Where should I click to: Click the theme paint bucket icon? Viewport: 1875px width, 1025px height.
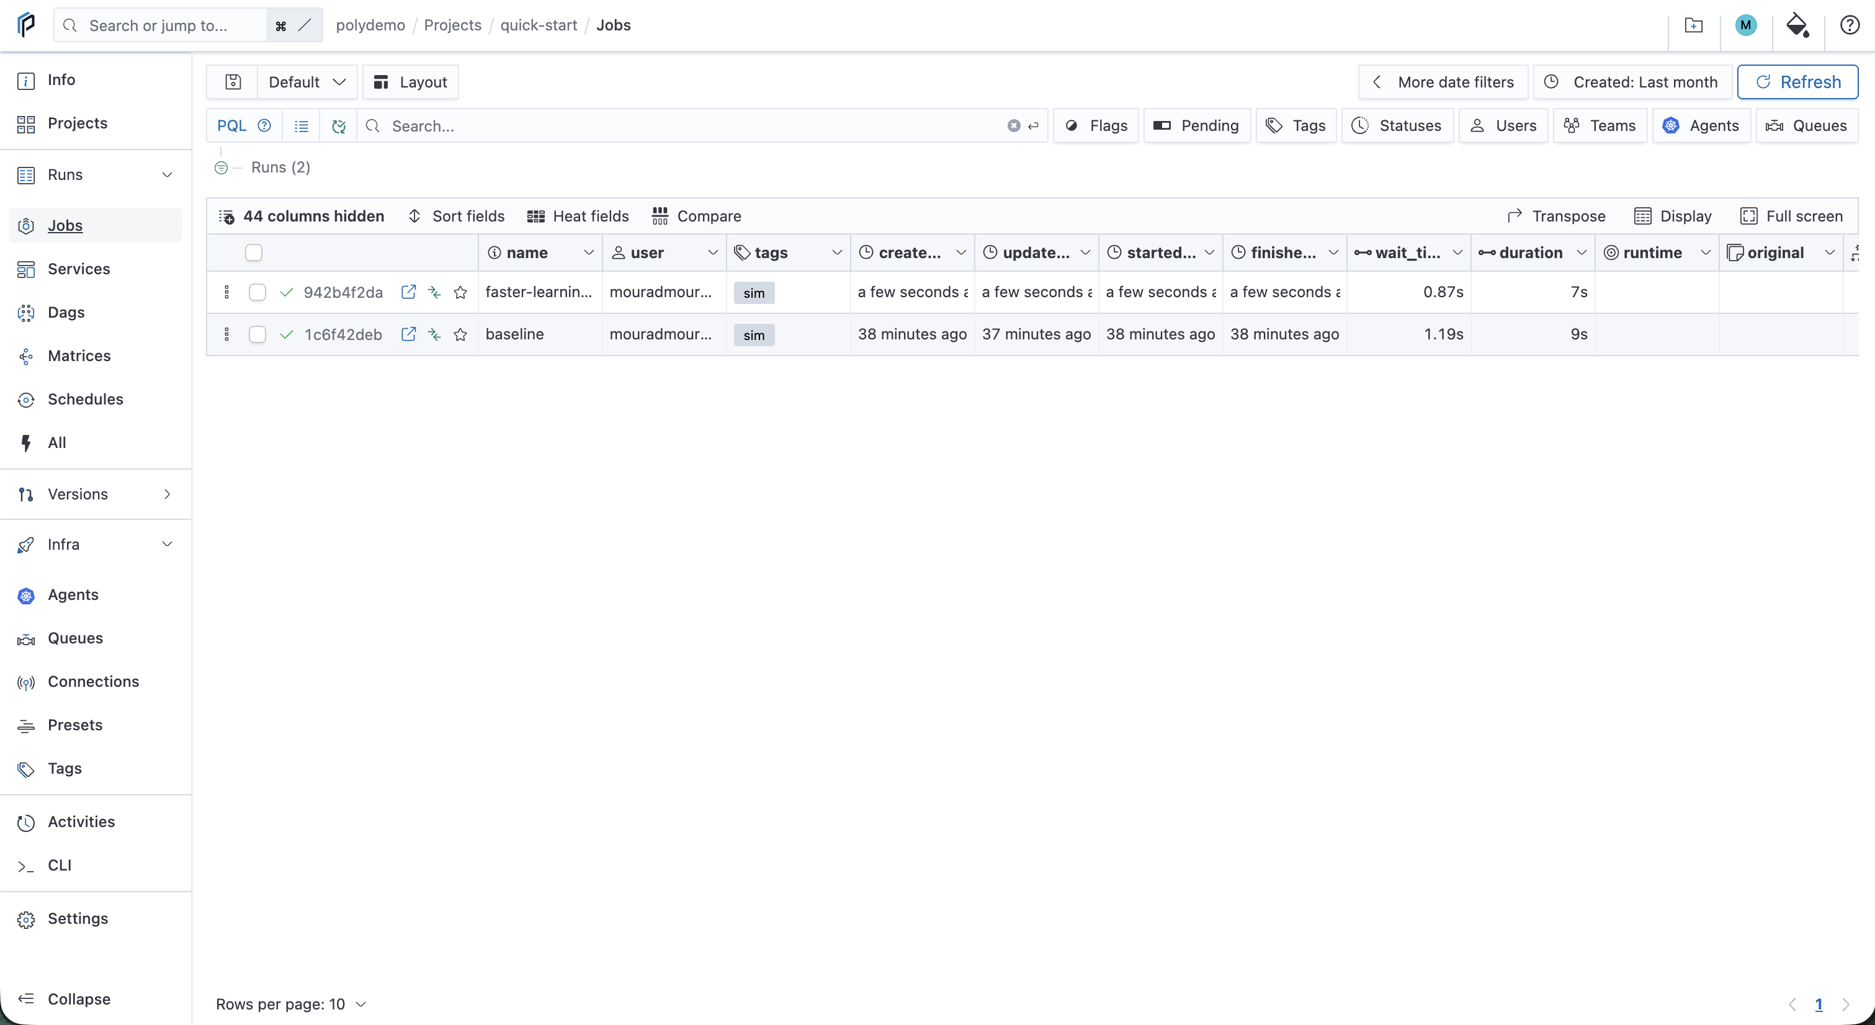1797,25
